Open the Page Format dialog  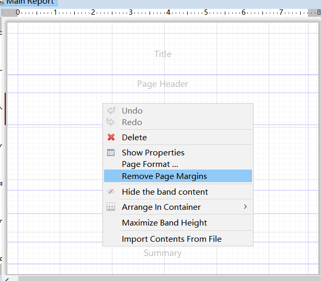[178, 164]
